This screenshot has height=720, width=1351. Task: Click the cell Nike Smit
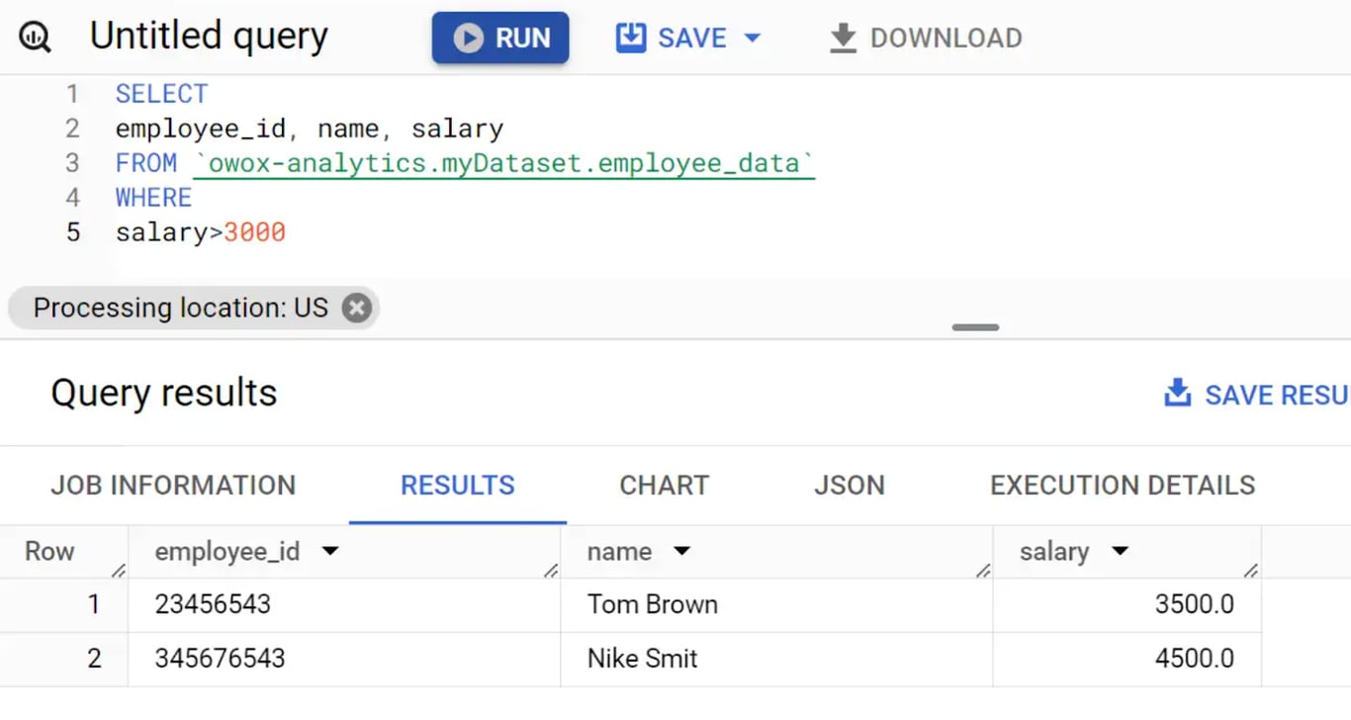tap(643, 659)
